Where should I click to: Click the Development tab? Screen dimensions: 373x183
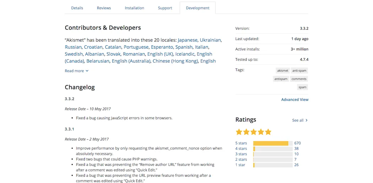tap(198, 8)
